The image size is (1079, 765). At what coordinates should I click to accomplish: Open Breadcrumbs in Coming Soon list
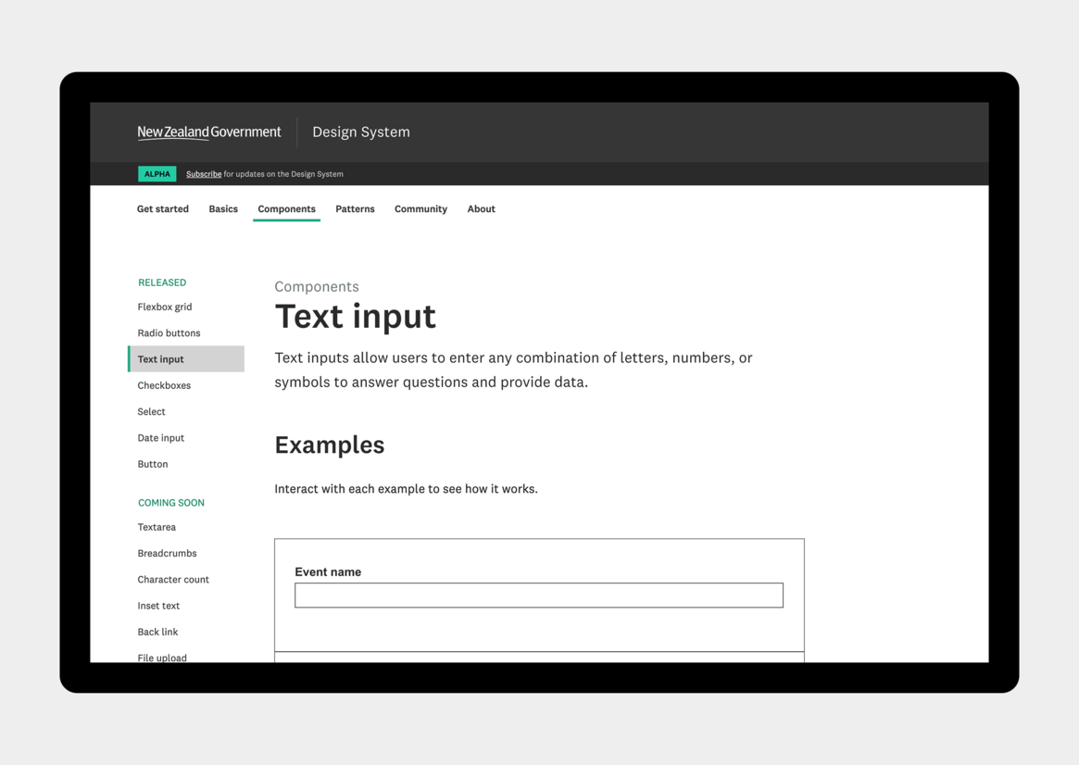click(167, 554)
